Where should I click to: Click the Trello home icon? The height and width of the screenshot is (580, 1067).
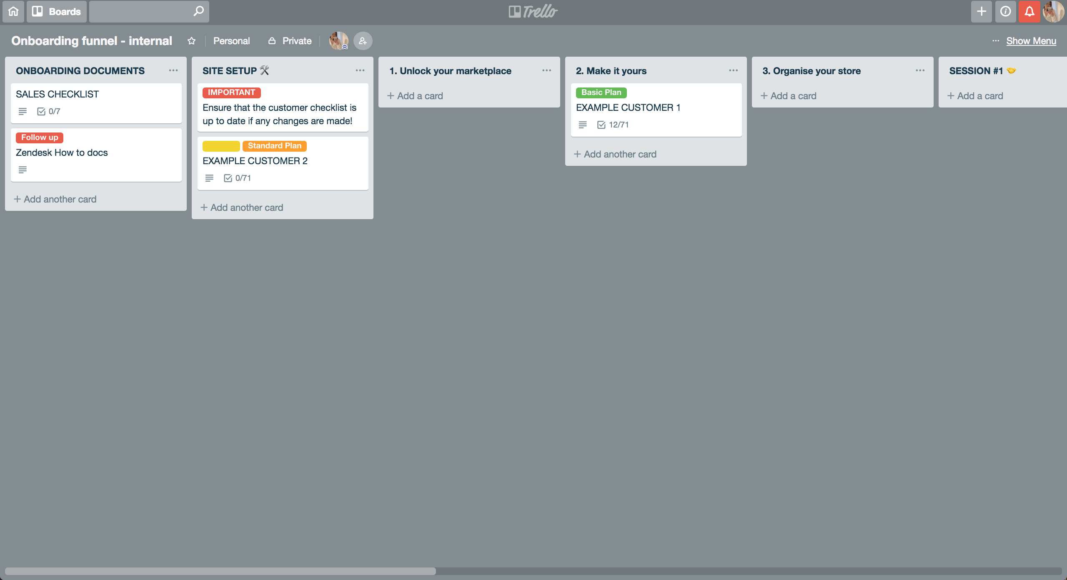13,11
